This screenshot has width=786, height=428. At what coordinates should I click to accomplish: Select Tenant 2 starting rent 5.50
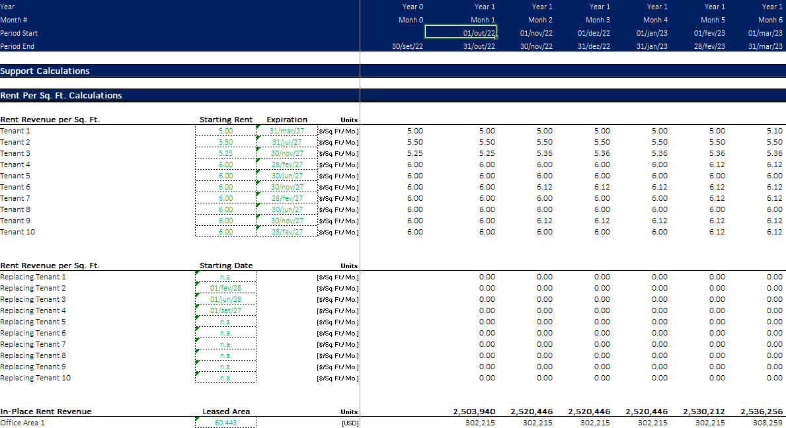coord(225,142)
